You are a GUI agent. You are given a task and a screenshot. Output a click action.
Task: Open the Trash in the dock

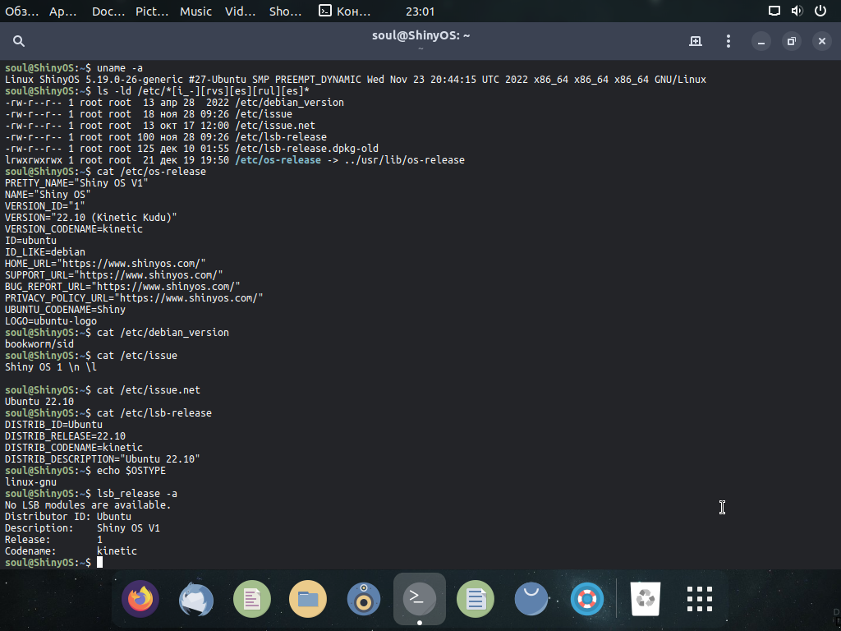[646, 599]
